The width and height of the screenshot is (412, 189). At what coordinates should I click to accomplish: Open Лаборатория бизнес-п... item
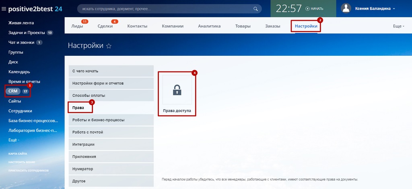[x=33, y=130]
